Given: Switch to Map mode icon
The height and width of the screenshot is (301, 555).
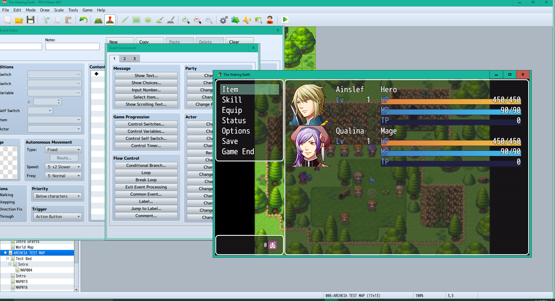Looking at the screenshot, I should (98, 20).
